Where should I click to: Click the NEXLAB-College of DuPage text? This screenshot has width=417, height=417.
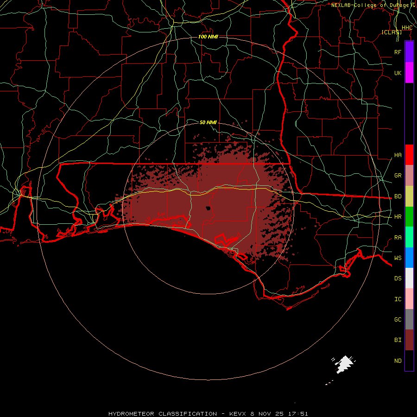370,5
